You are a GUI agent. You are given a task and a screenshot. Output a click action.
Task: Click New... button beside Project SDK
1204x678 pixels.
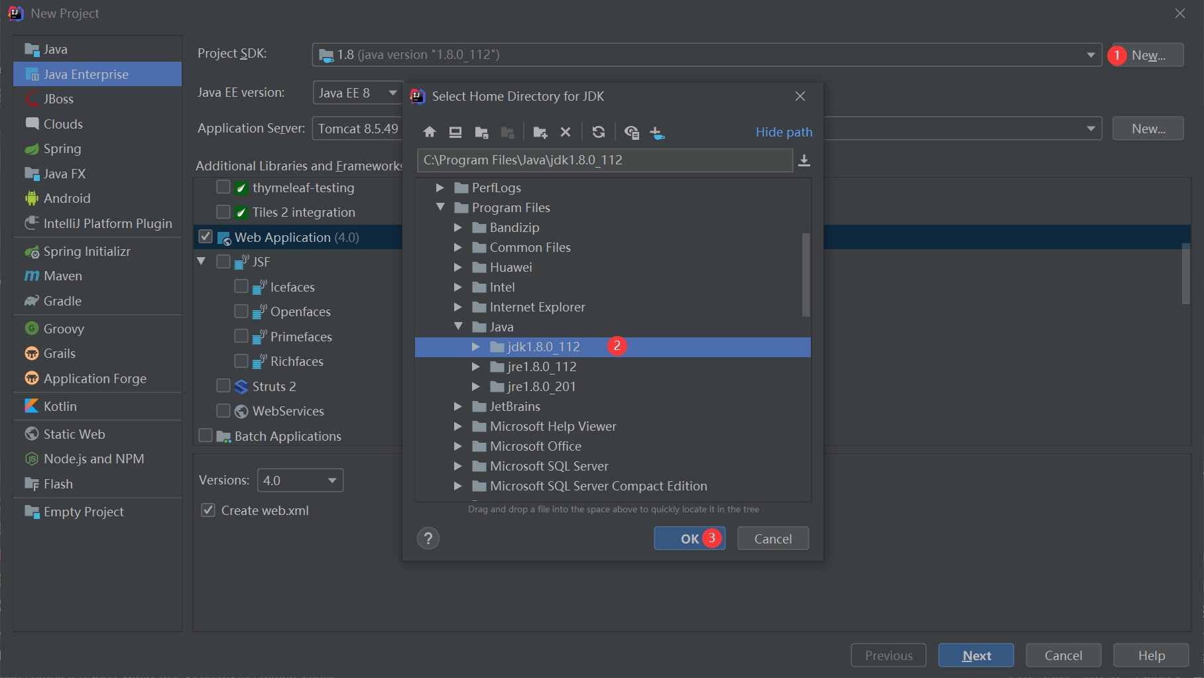pos(1148,55)
